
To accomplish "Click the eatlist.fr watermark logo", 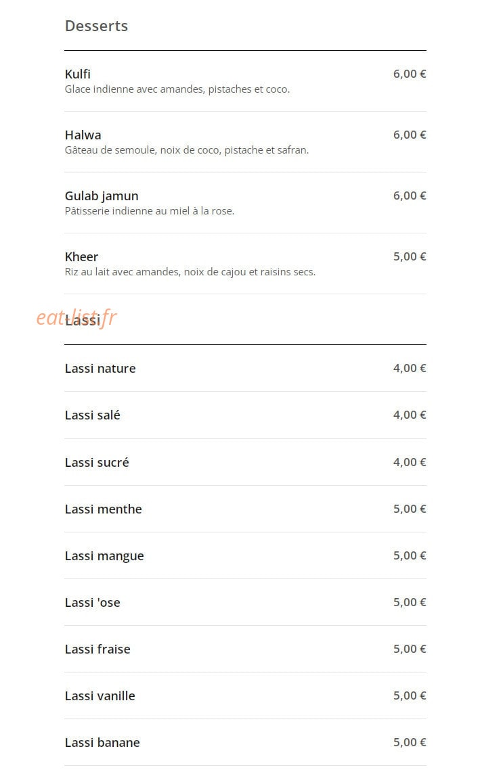I will [x=77, y=318].
